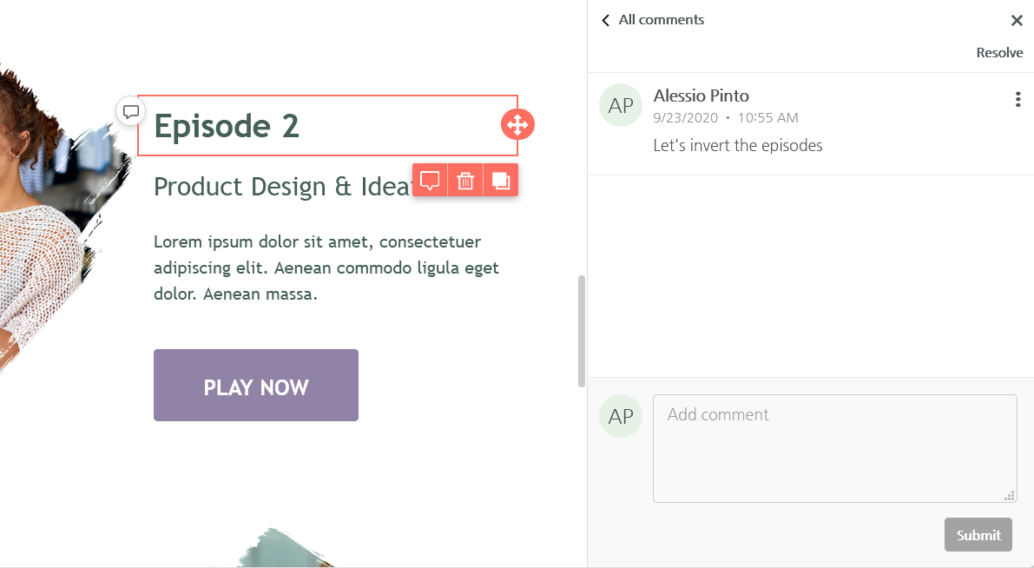Go back using the All comments chevron
The height and width of the screenshot is (568, 1034).
click(x=606, y=20)
